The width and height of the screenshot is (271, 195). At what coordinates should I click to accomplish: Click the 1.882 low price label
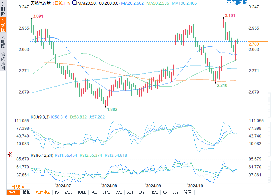[112, 109]
